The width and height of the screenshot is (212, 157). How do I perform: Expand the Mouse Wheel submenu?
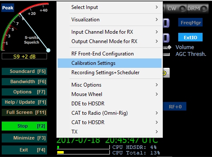tap(109, 94)
